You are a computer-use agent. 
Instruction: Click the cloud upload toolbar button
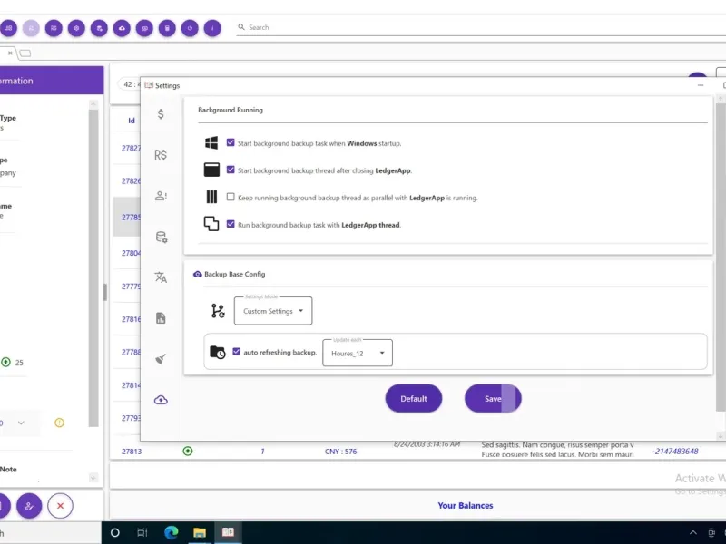click(x=122, y=28)
